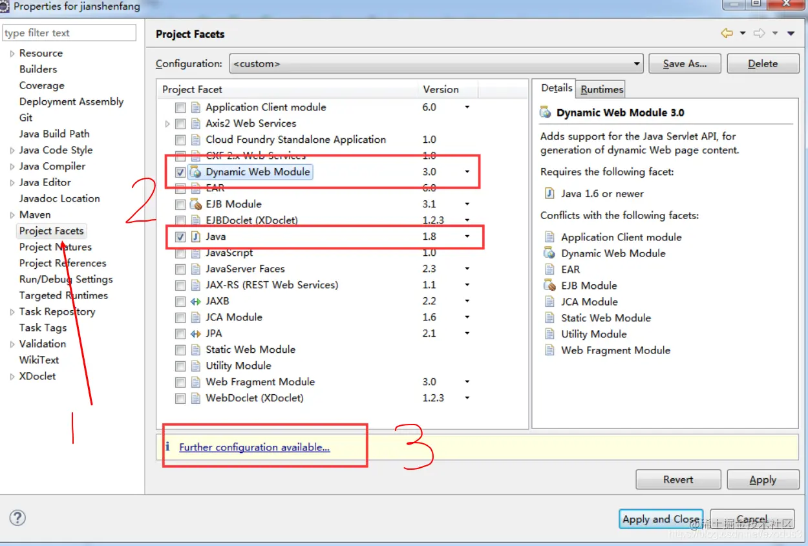
Task: Click the forward navigation arrow icon
Action: 760,34
